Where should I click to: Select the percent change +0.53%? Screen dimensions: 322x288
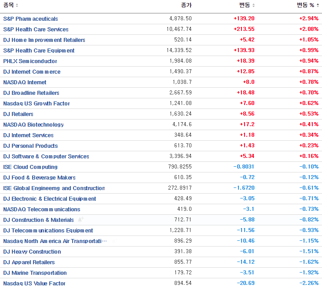(x=309, y=114)
